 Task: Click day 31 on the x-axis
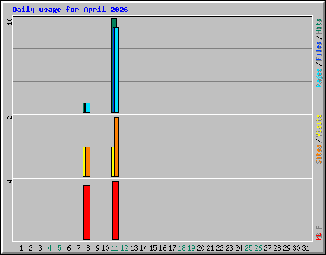coord(306,248)
